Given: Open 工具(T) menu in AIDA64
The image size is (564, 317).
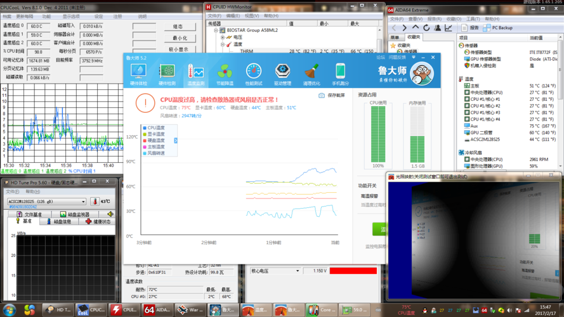Looking at the screenshot, I should coord(473,19).
